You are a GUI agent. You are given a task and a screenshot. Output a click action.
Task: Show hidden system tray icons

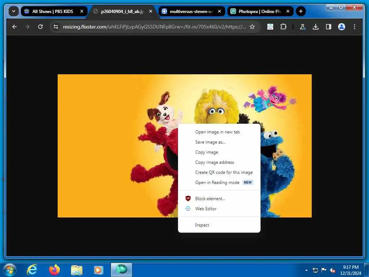tap(306, 270)
